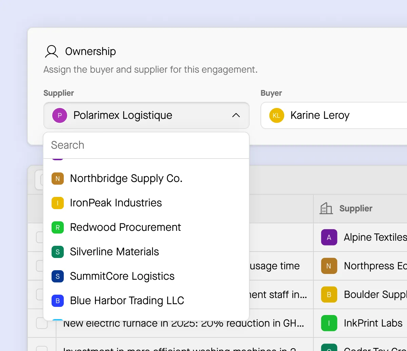The image size is (407, 351).
Task: Toggle checkbox for the electric furnace row
Action: 42,324
